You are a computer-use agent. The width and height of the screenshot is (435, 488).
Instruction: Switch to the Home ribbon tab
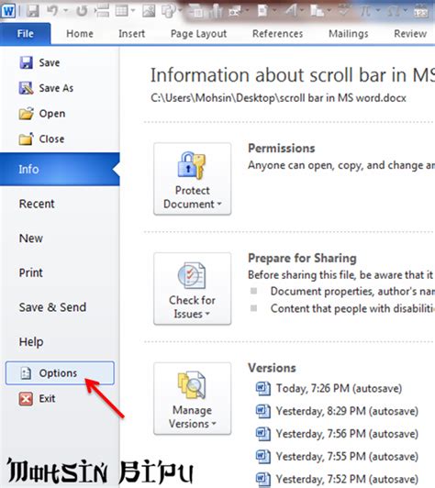click(80, 34)
